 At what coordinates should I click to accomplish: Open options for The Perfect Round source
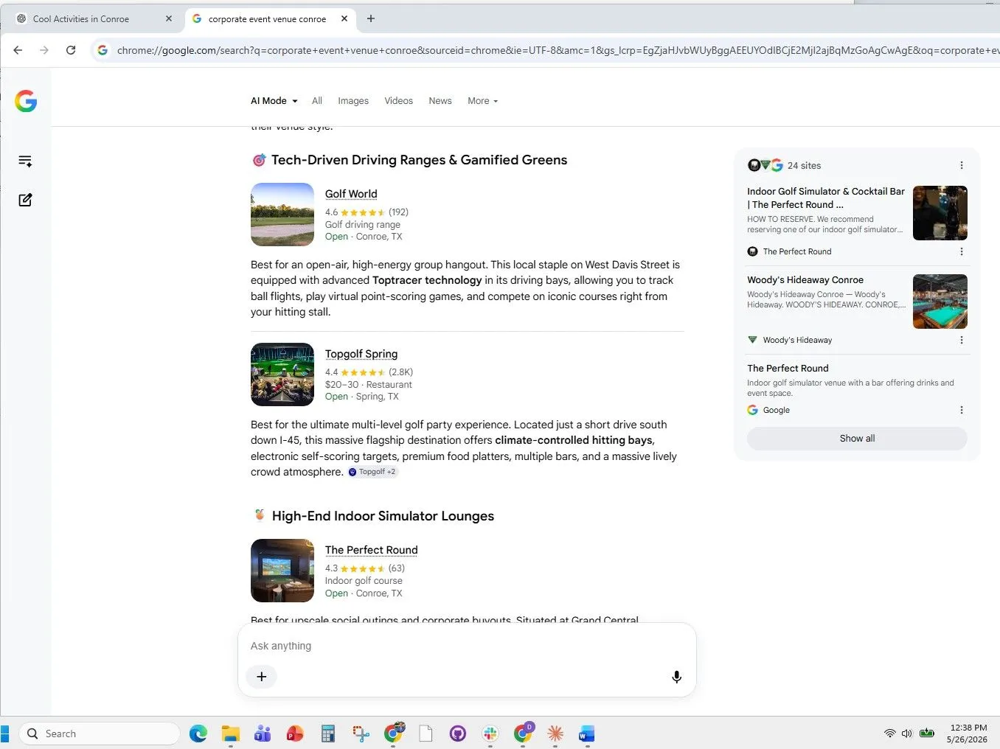tap(961, 251)
